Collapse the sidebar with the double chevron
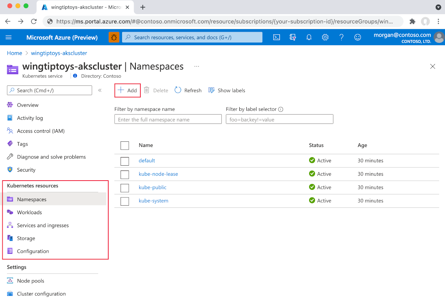The width and height of the screenshot is (445, 300). point(100,90)
